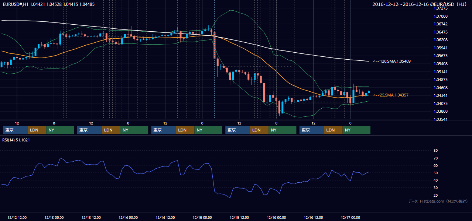Click the 120 SMA 1.05489 label
This screenshot has width=472, height=221.
click(391, 61)
